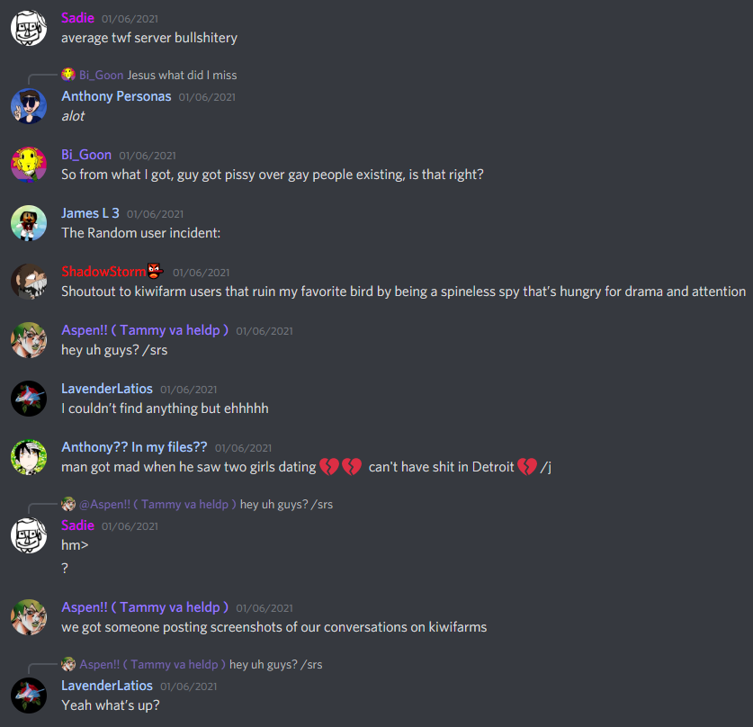Open Bi_Goon's smiley face avatar
Viewport: 753px width, 727px height.
click(x=29, y=165)
